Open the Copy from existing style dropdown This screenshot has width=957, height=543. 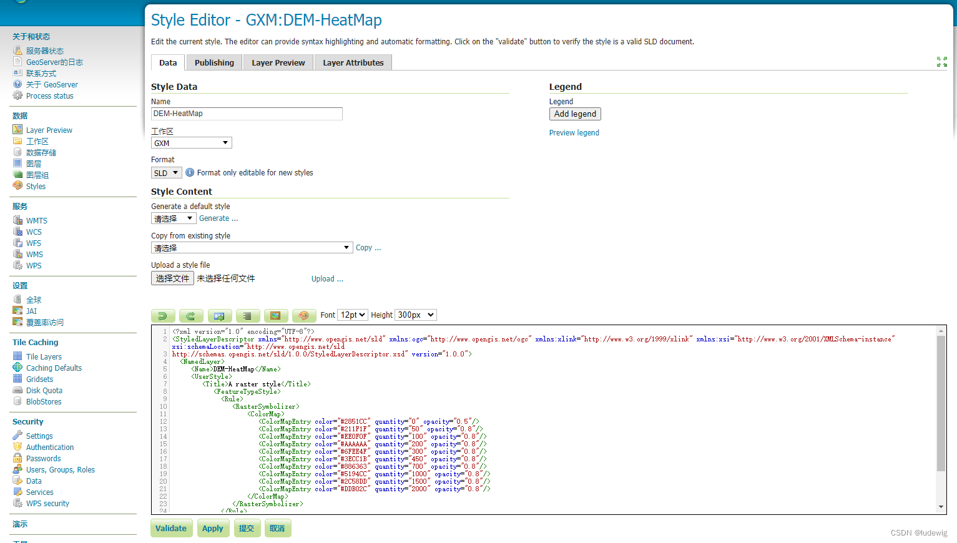[x=252, y=248]
